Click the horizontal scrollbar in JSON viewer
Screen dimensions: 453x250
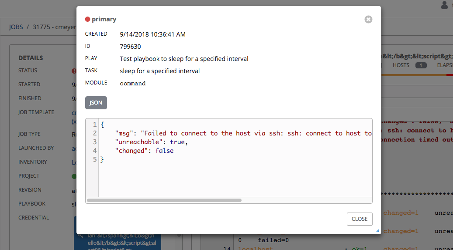point(164,200)
